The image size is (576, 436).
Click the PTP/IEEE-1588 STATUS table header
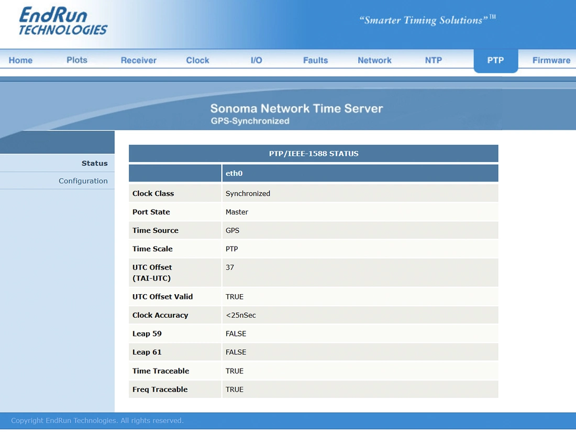(x=313, y=153)
